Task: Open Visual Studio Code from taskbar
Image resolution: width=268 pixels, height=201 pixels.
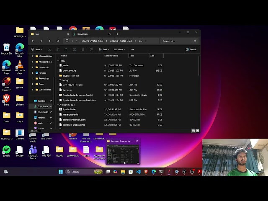Action: [138, 172]
